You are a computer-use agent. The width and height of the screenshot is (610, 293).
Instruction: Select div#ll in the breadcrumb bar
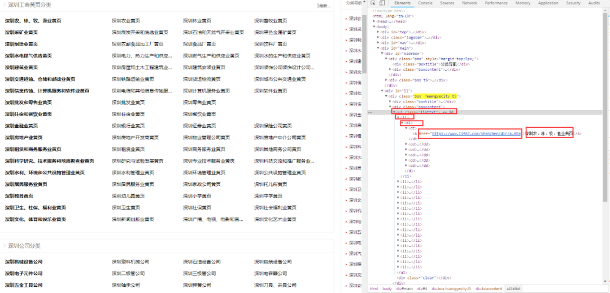click(422, 288)
